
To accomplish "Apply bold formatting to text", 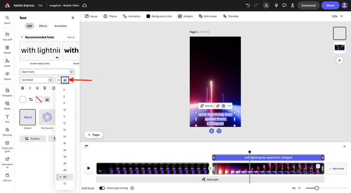I will [x=22, y=88].
